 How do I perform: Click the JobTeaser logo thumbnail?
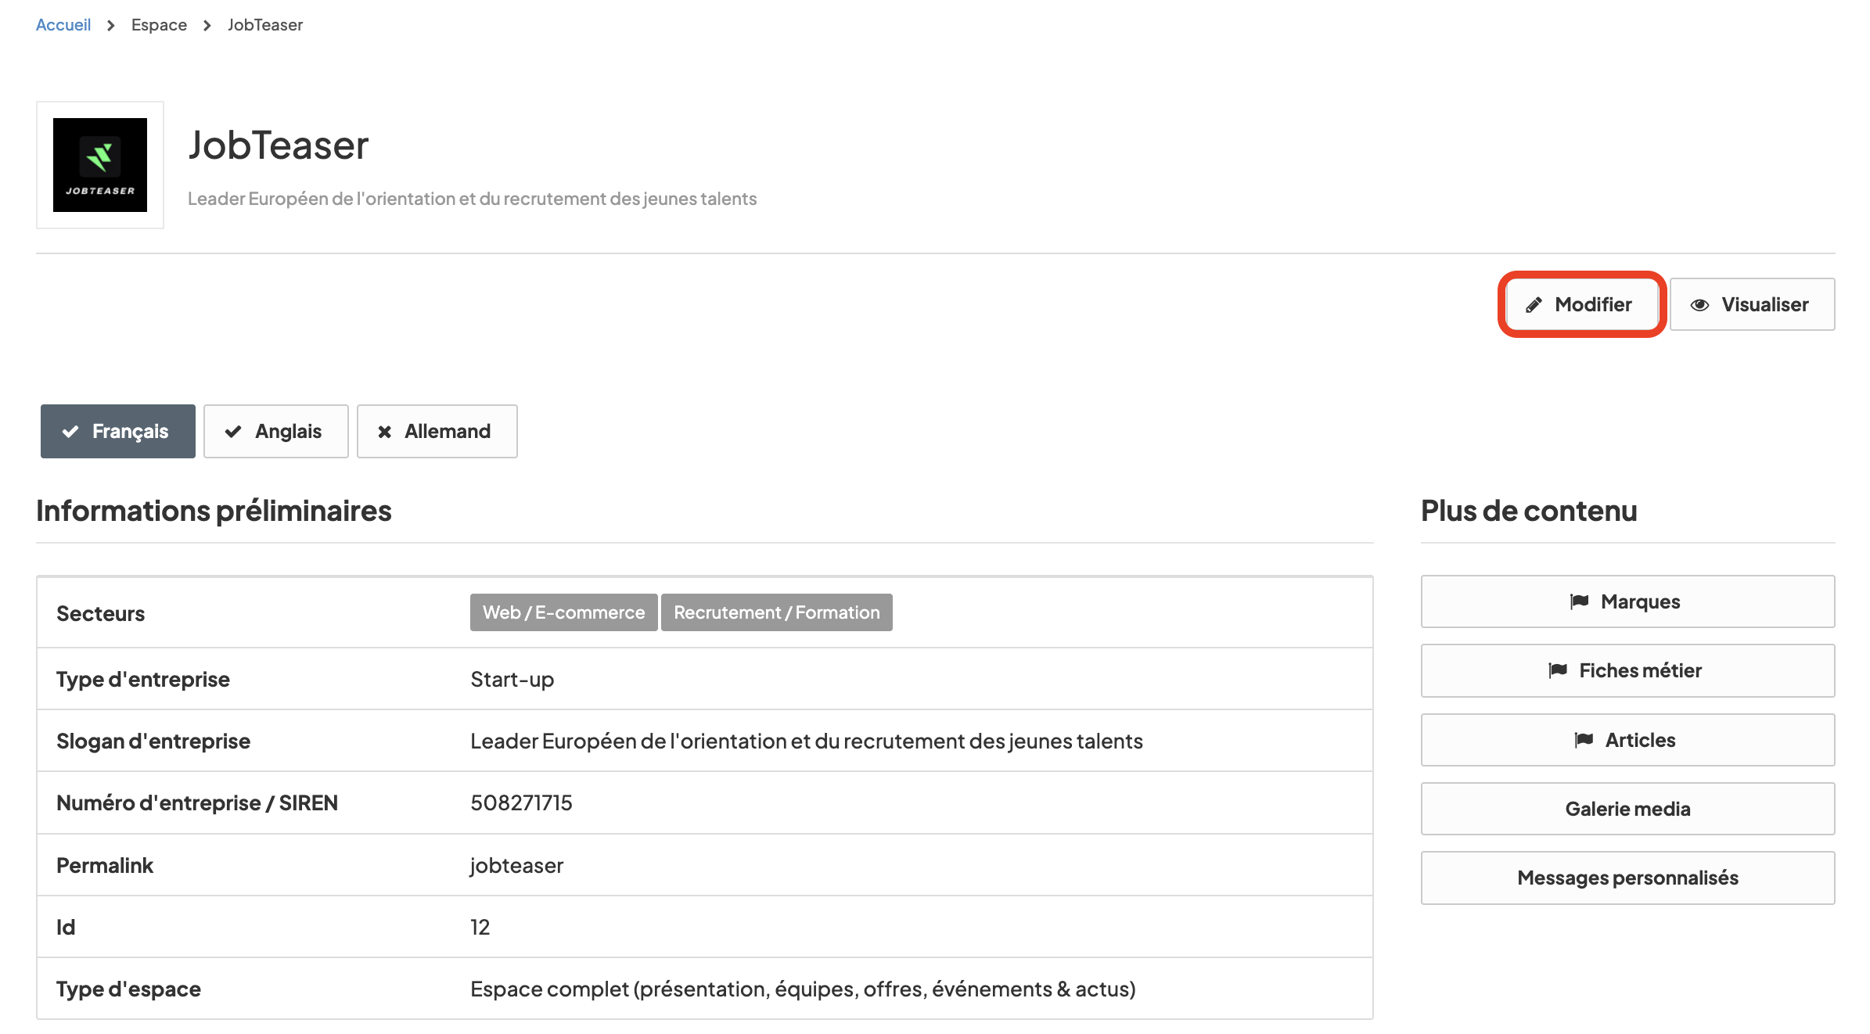(x=100, y=165)
